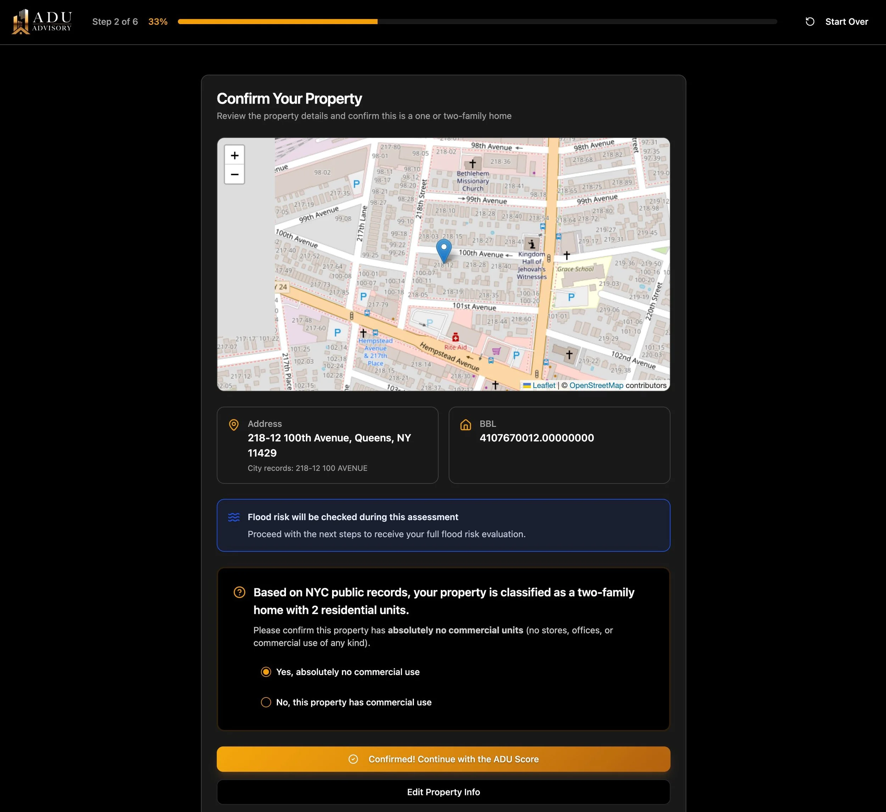Click the house icon beside BBL
The height and width of the screenshot is (812, 886).
pyautogui.click(x=465, y=425)
